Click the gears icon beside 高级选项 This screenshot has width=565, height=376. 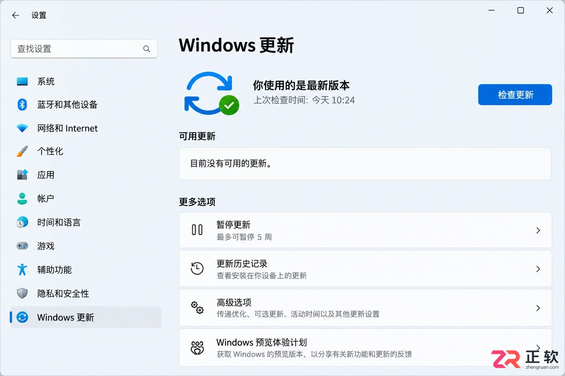[x=197, y=307]
